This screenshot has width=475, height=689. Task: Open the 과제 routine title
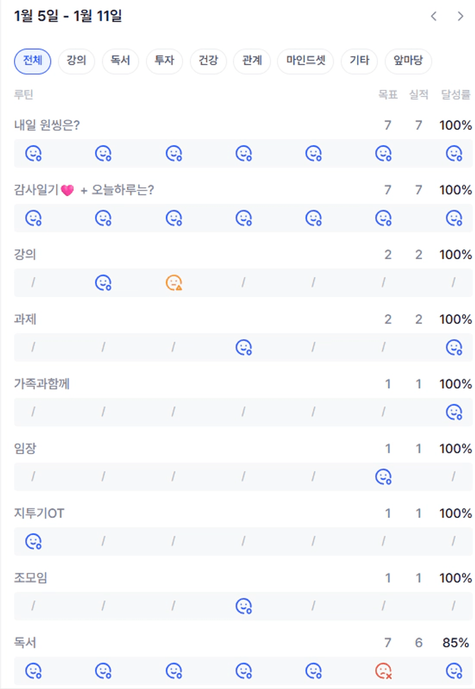point(25,320)
